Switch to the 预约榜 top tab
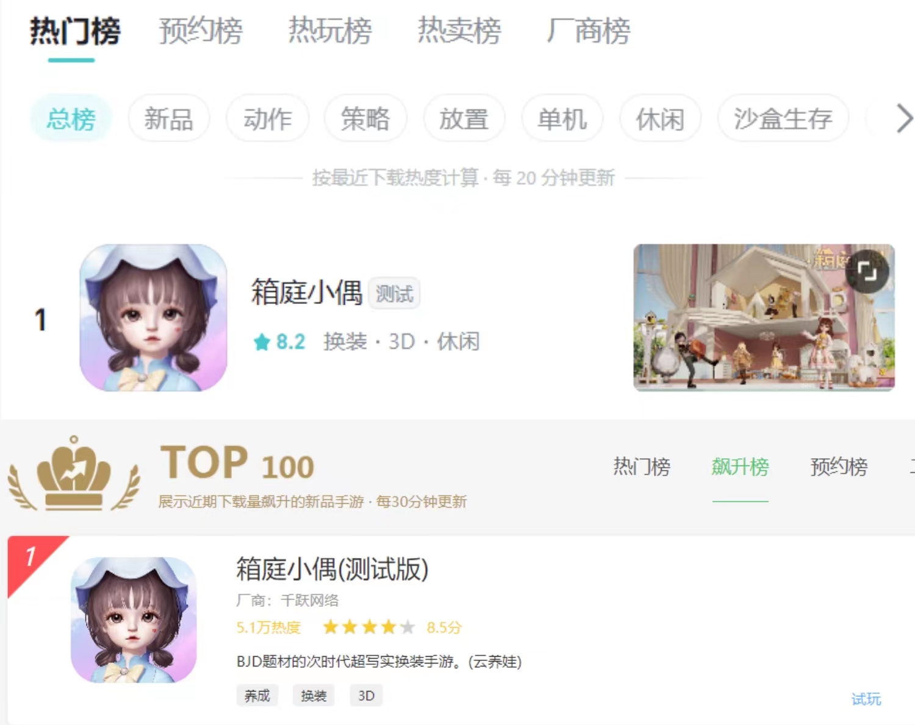Viewport: 915px width, 725px height. point(201,31)
